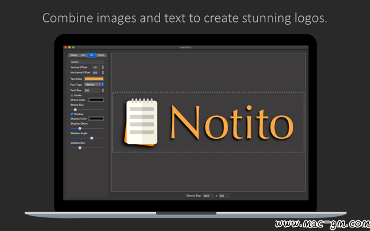Click the Shadow Angle slider handle
The image size is (370, 231).
(x=92, y=138)
